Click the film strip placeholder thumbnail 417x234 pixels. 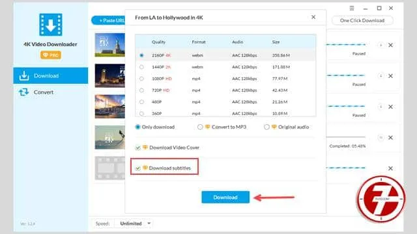coord(110,168)
